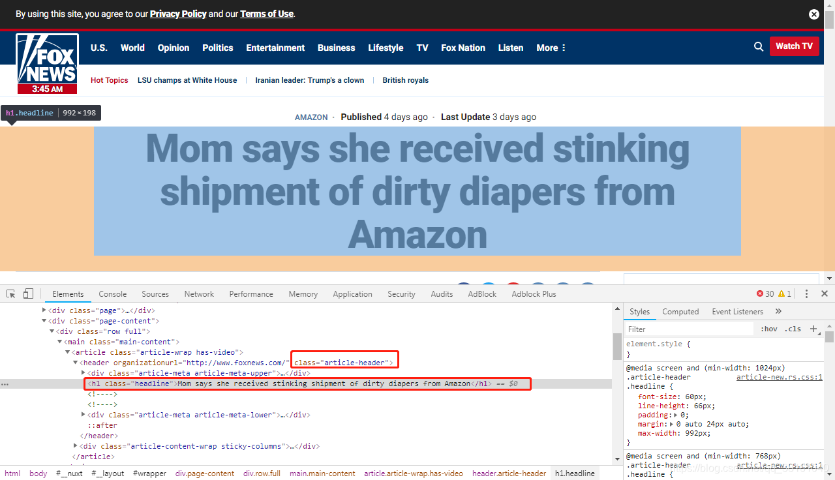
Task: Collapse the header article-header node
Action: click(x=75, y=363)
